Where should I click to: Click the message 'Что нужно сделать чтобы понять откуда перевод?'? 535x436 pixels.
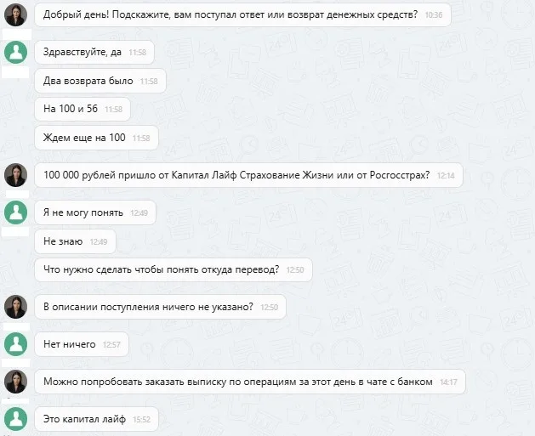coord(174,269)
